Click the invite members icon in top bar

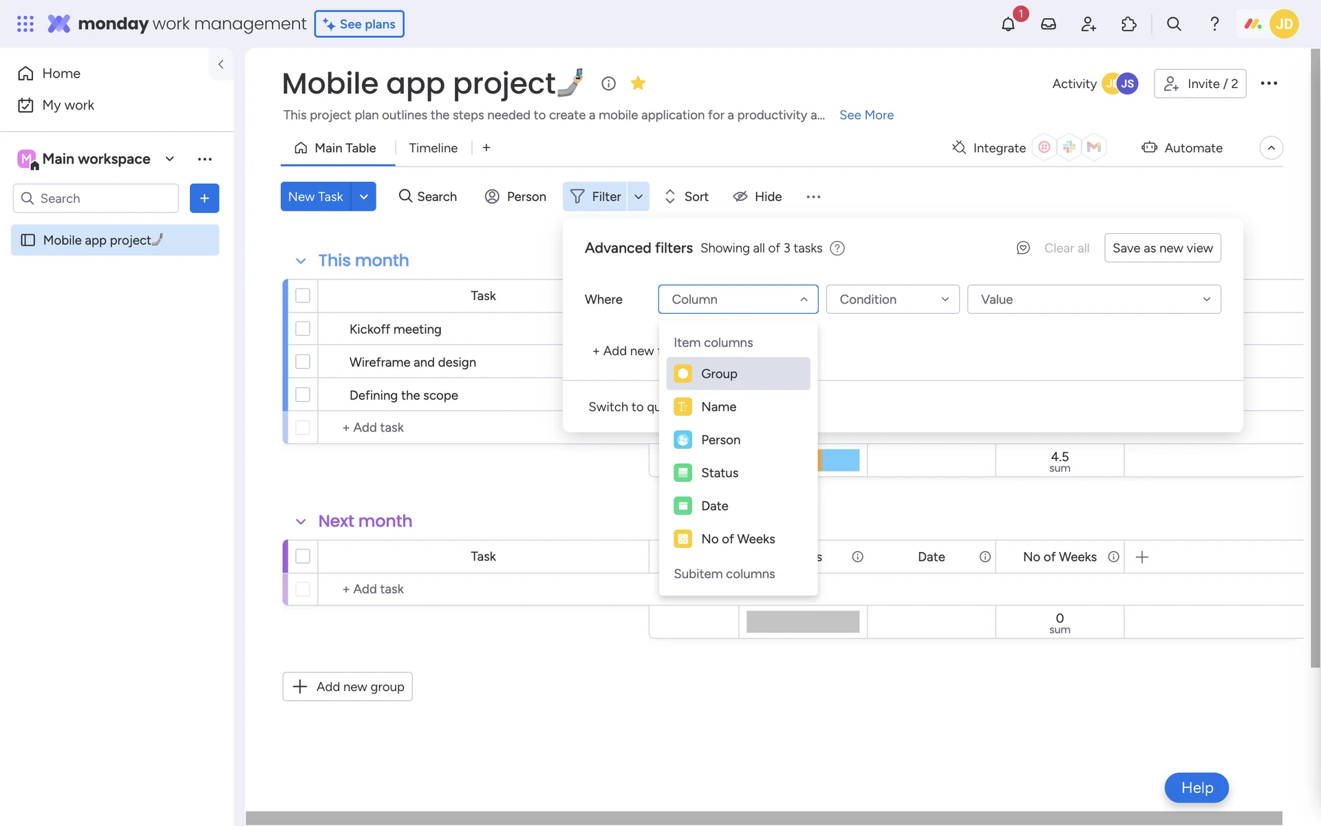[1088, 24]
